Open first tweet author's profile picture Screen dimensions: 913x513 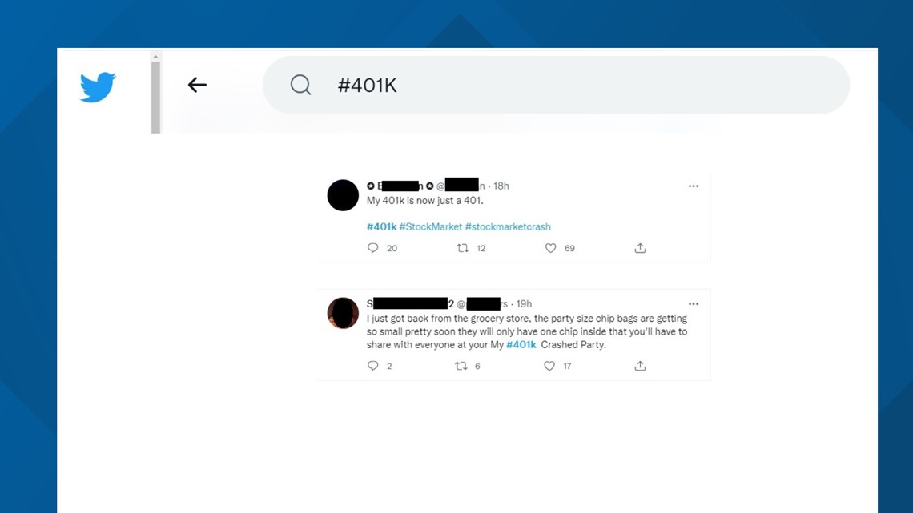pos(343,195)
